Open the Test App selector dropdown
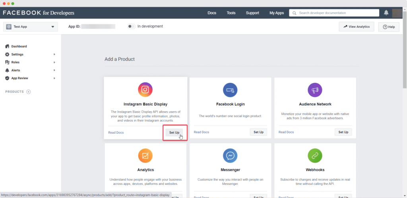 click(x=30, y=27)
